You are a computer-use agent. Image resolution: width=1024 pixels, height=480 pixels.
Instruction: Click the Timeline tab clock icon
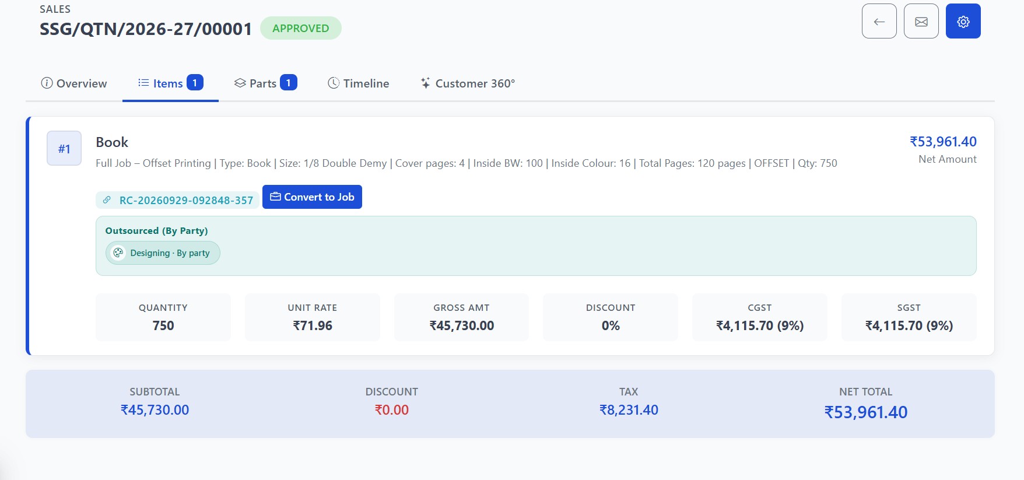click(x=334, y=83)
